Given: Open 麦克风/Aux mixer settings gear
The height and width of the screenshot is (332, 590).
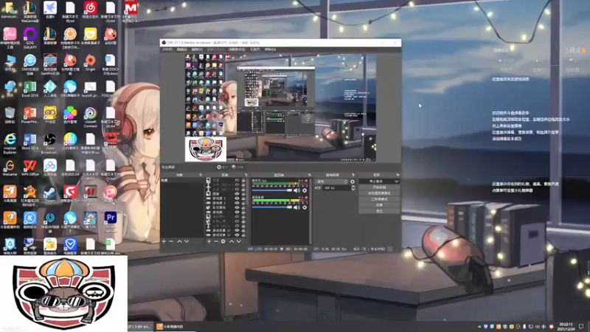Looking at the screenshot, I should (305, 190).
